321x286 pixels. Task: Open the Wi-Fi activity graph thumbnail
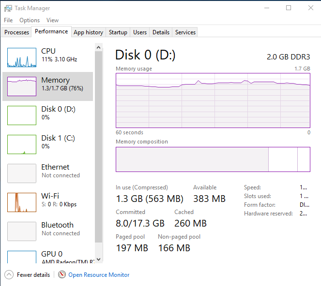pos(22,202)
